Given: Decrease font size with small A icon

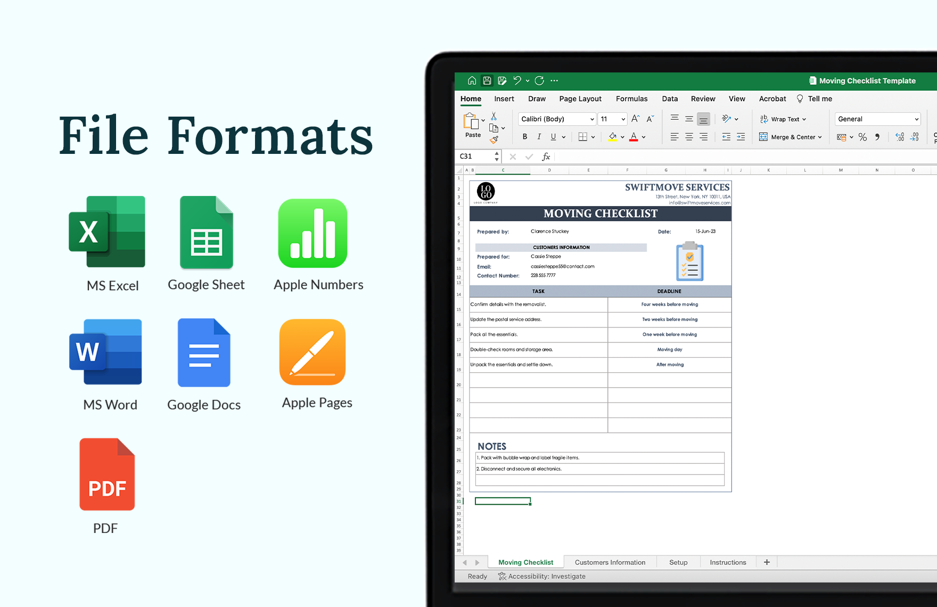Looking at the screenshot, I should click(x=650, y=119).
